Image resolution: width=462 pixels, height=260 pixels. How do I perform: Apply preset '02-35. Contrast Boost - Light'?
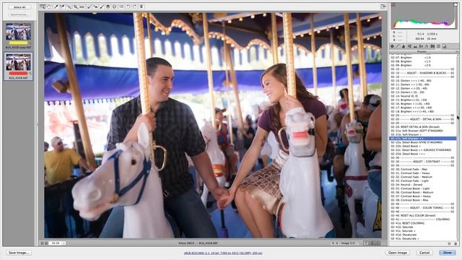tap(422, 188)
